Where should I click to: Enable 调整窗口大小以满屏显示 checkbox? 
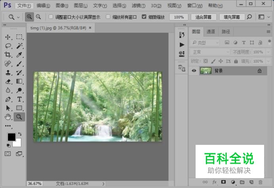point(51,17)
